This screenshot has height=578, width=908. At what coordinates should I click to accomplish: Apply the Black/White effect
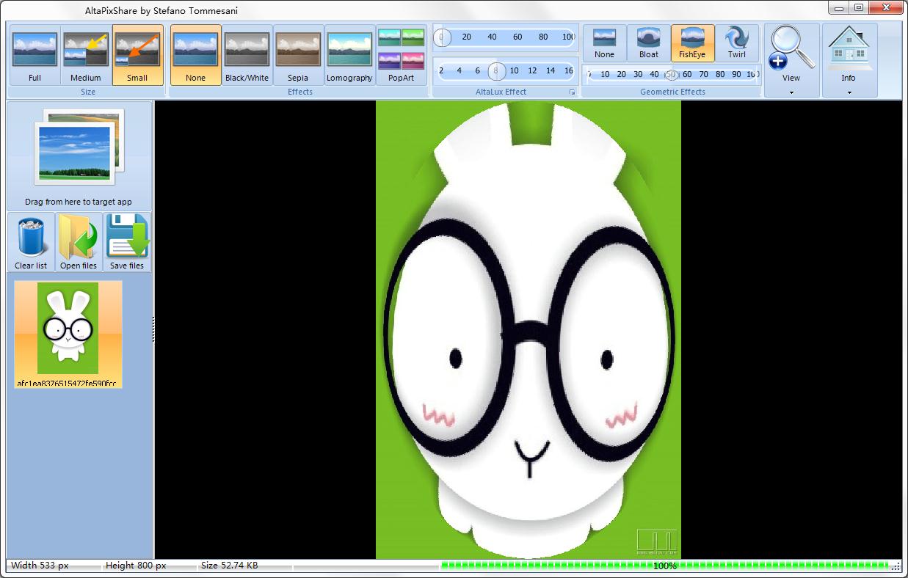coord(247,56)
